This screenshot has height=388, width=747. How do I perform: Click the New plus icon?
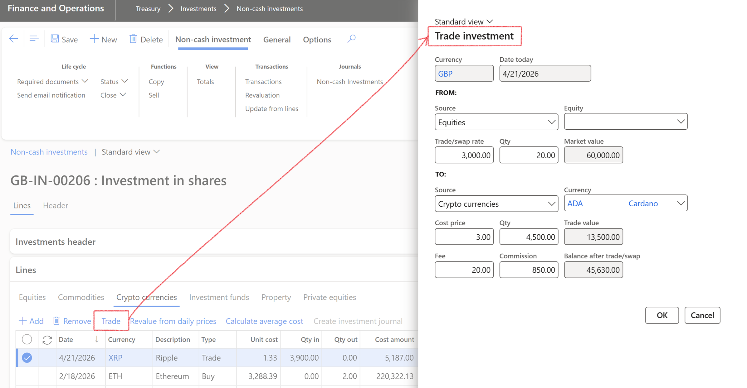click(94, 39)
